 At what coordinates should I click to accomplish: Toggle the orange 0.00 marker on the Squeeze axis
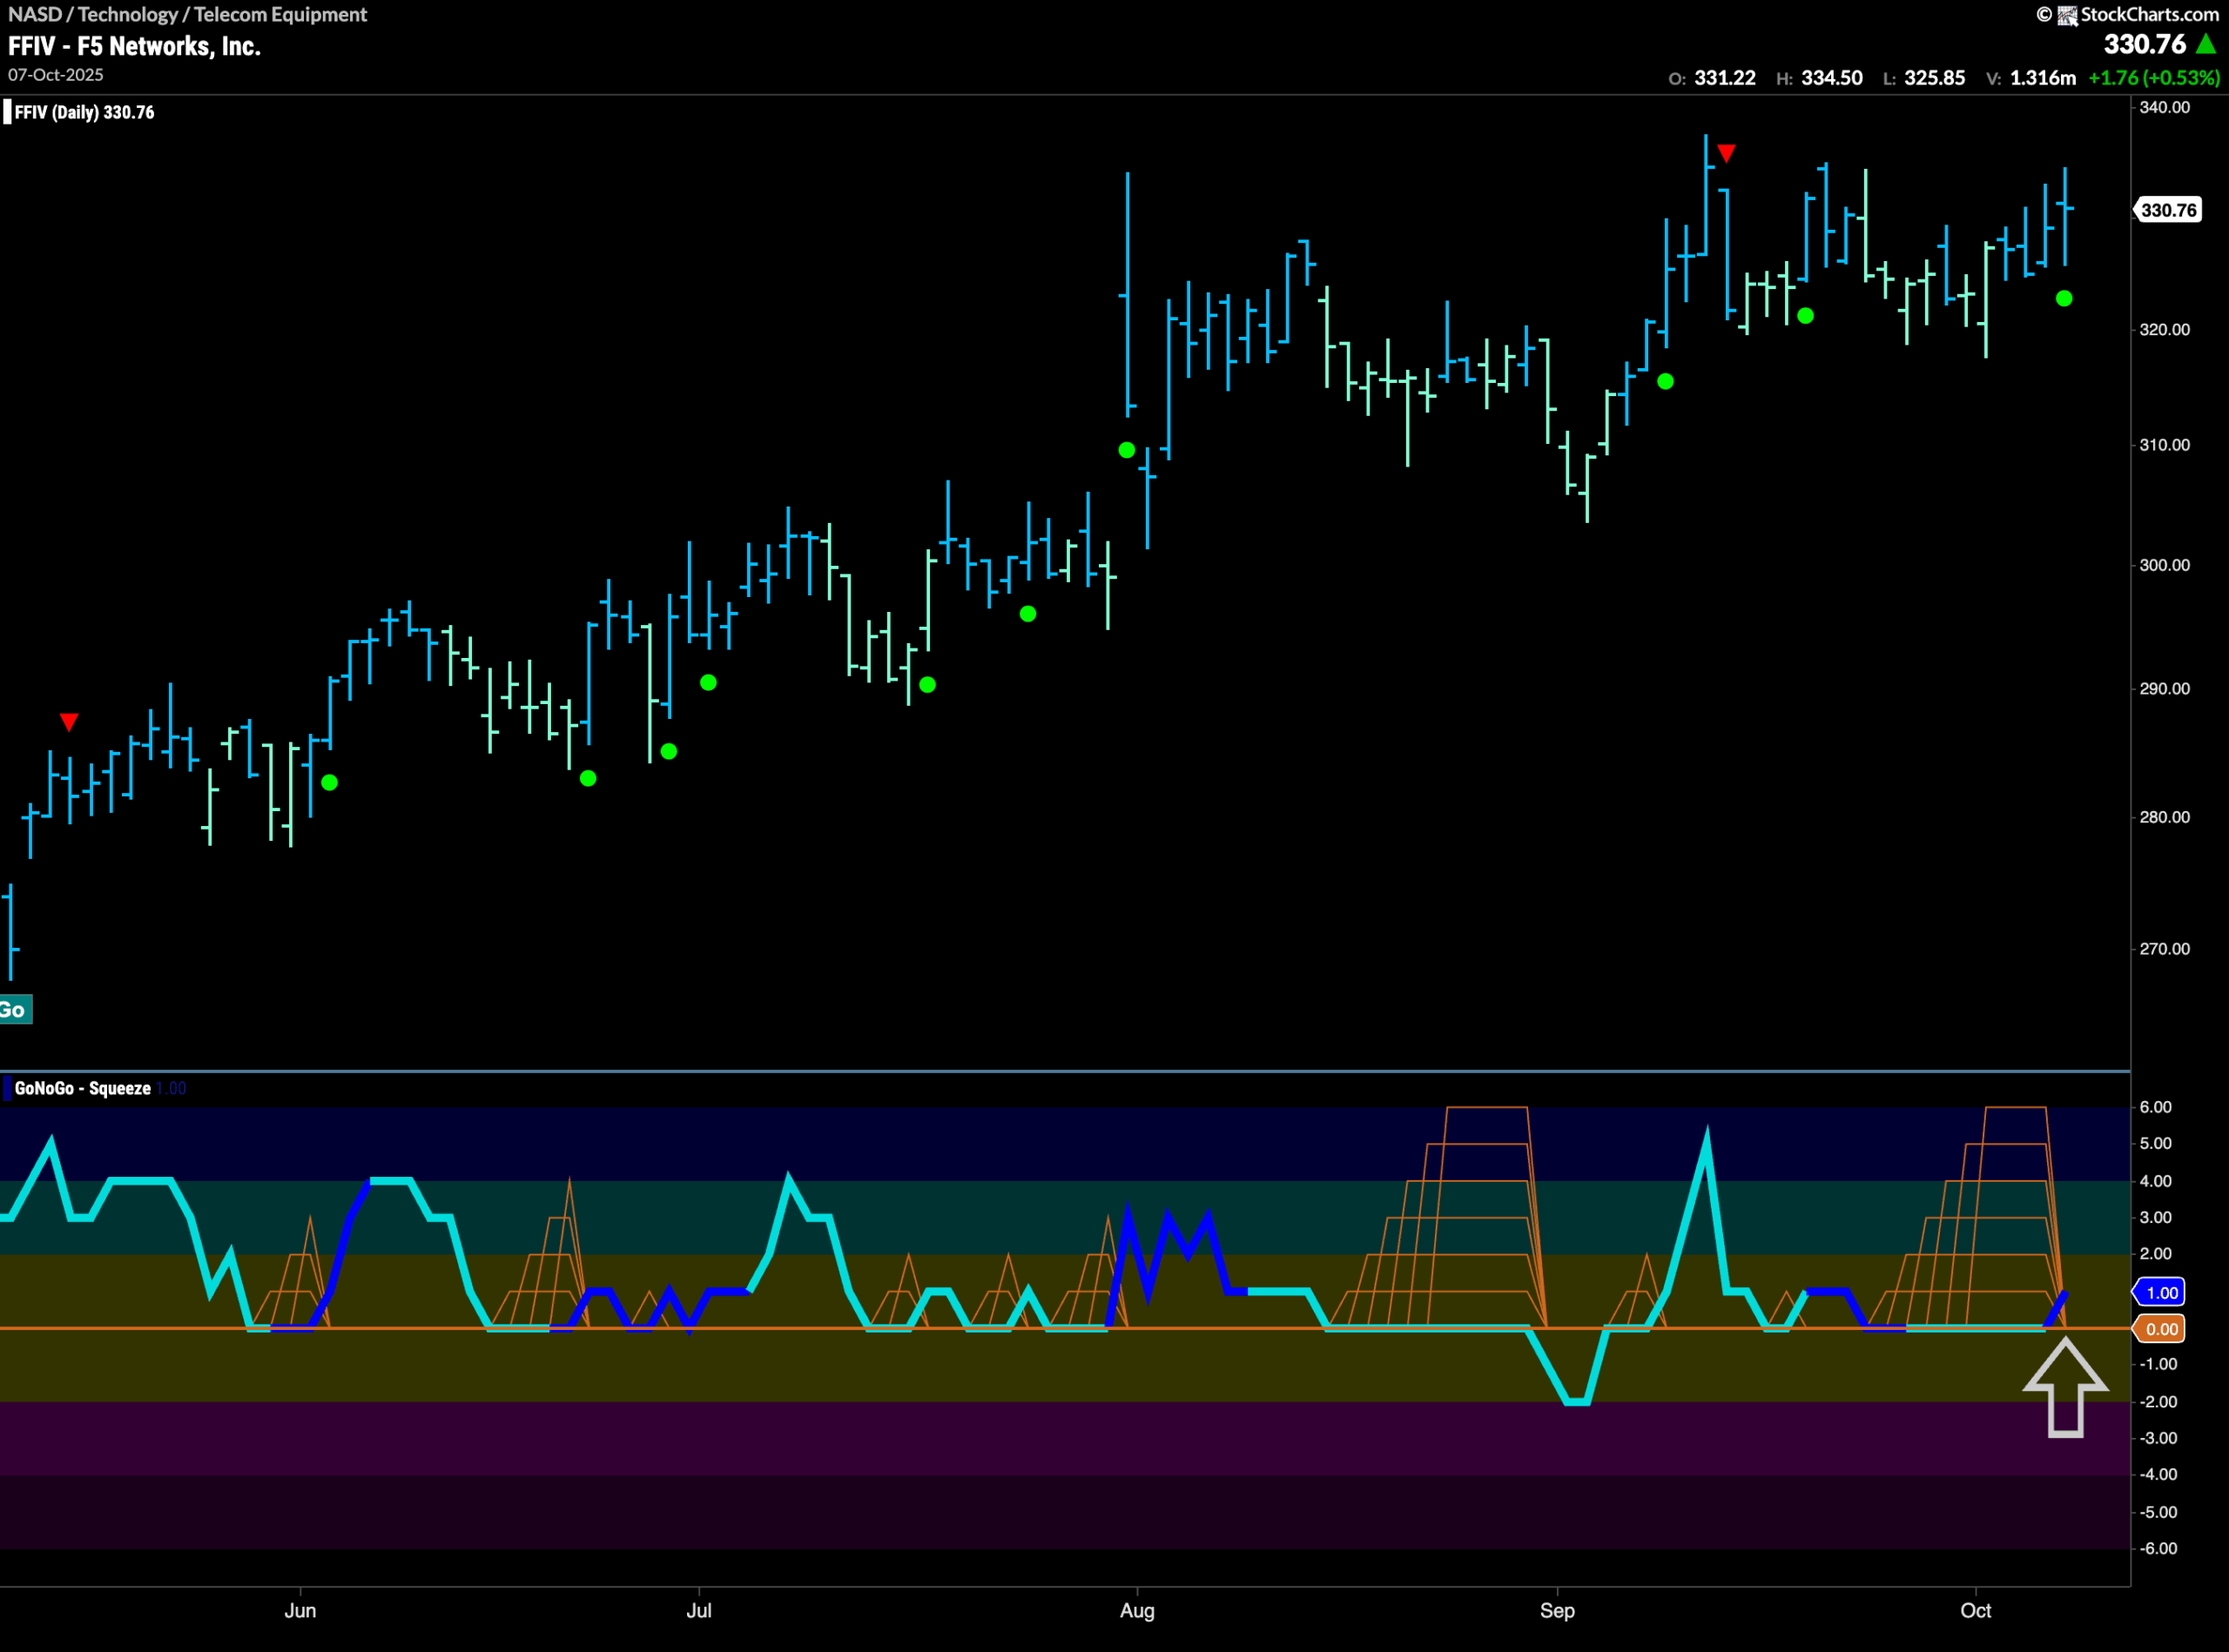(2161, 1328)
